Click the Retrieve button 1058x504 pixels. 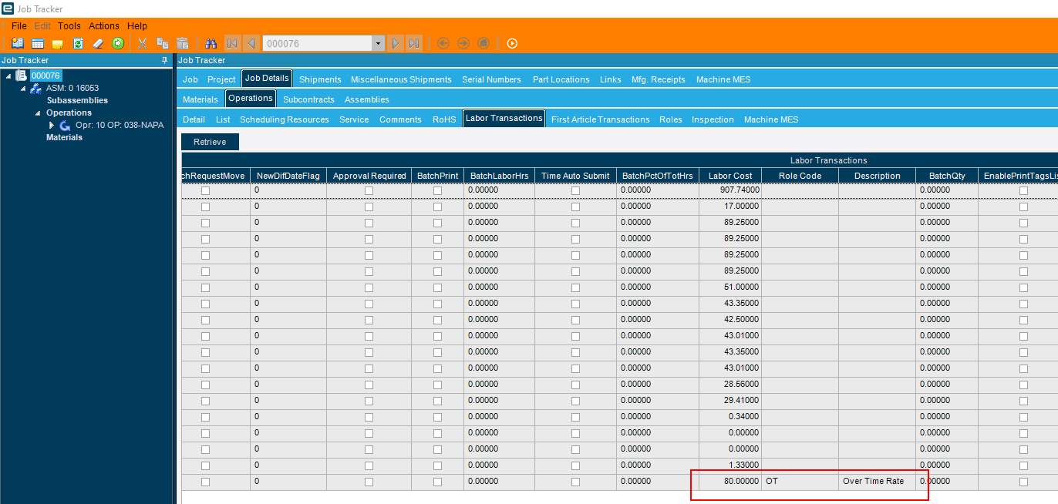210,142
